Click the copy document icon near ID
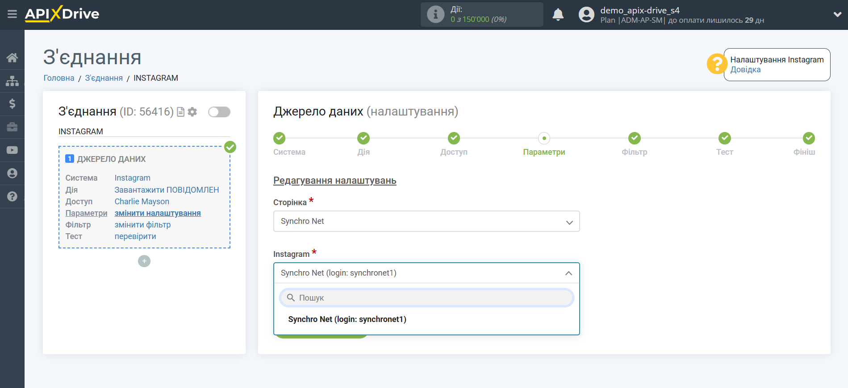Viewport: 848px width, 388px height. coord(181,112)
